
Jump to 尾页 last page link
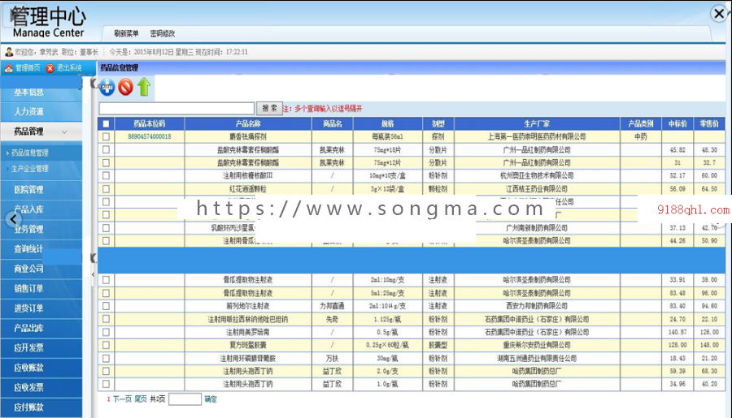point(141,399)
